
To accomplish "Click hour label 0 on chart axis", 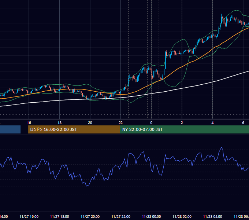I will coord(151,123).
